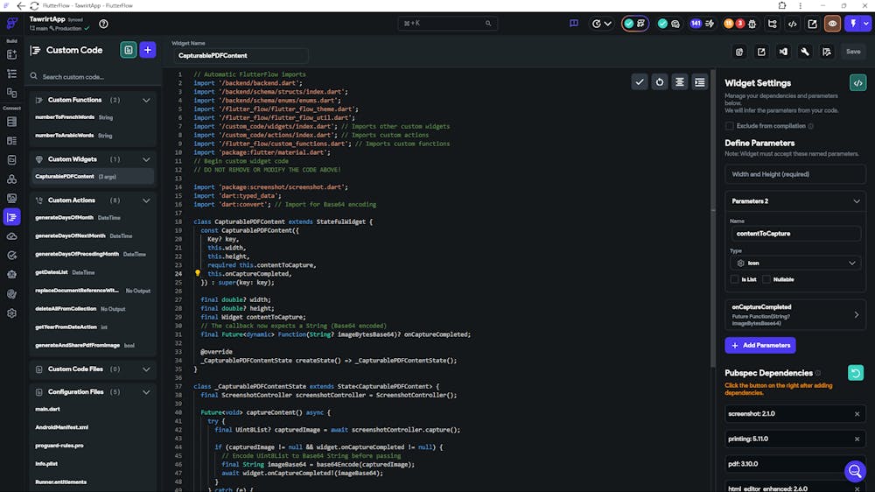Open the feedback board icon in the top bar

point(574,24)
